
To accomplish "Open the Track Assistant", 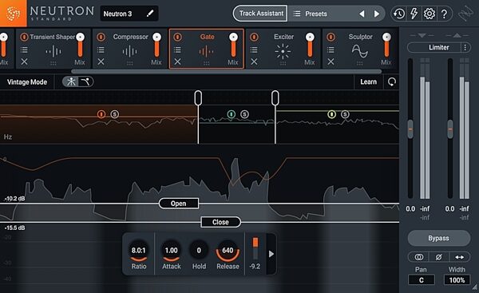I will click(260, 14).
